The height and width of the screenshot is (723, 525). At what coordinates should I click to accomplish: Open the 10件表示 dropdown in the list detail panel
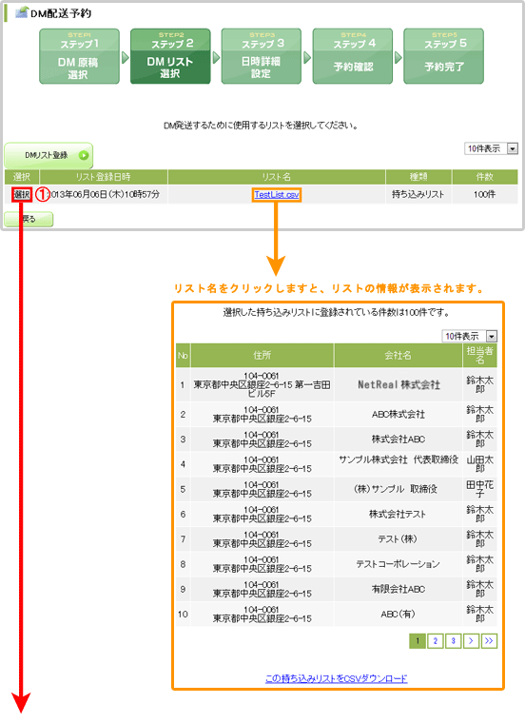[492, 336]
